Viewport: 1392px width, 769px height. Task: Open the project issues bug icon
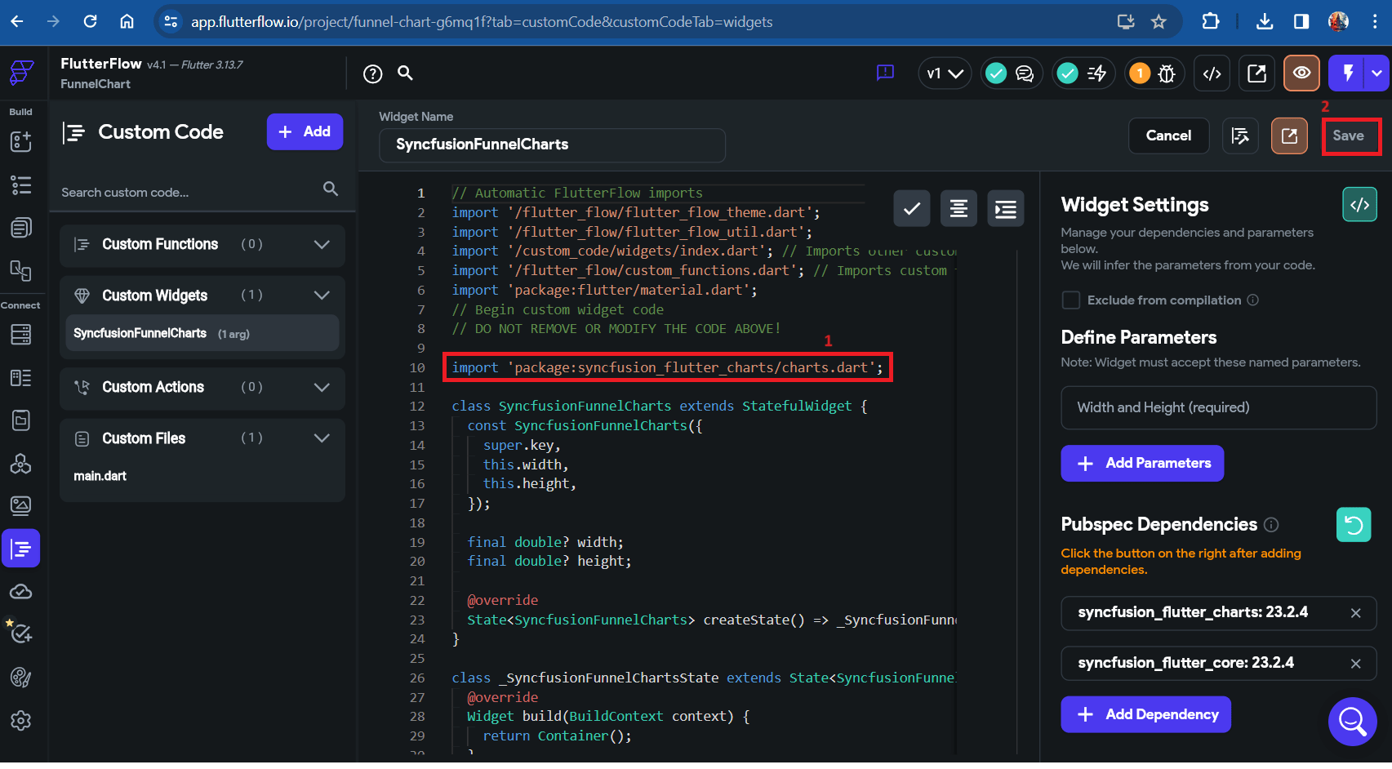click(1167, 73)
